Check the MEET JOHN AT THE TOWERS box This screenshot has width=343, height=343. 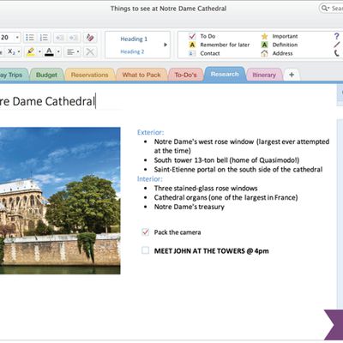pos(145,250)
